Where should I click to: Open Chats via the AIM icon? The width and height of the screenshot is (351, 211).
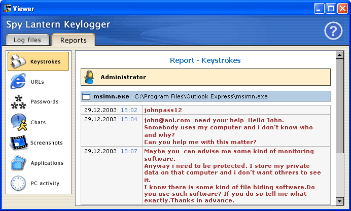tap(19, 122)
